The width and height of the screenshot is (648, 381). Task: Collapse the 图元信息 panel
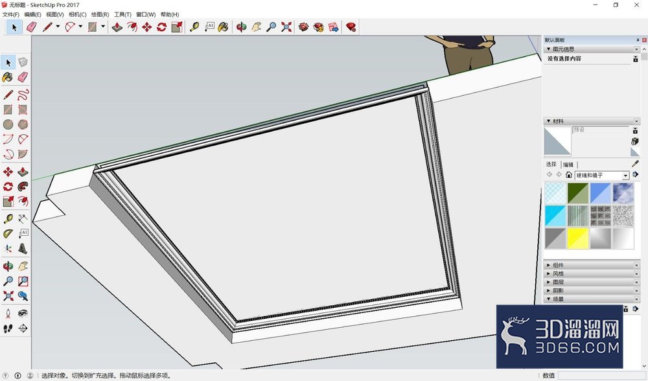tap(548, 49)
